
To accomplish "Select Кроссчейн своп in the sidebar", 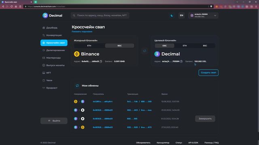I will pyautogui.click(x=54, y=43).
